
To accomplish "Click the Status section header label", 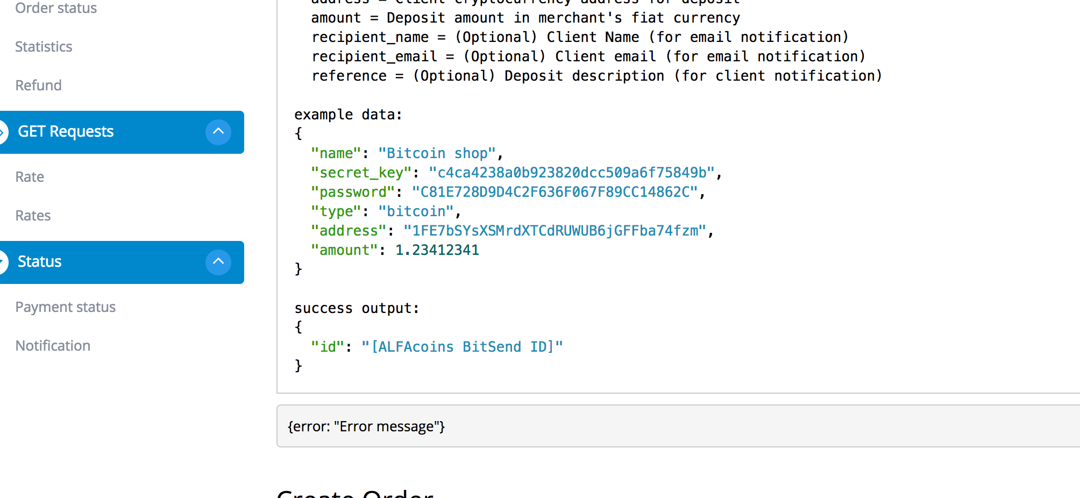I will [x=40, y=262].
